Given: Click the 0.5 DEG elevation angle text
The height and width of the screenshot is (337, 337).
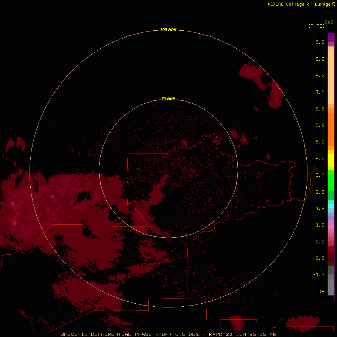Looking at the screenshot, I should [x=187, y=334].
